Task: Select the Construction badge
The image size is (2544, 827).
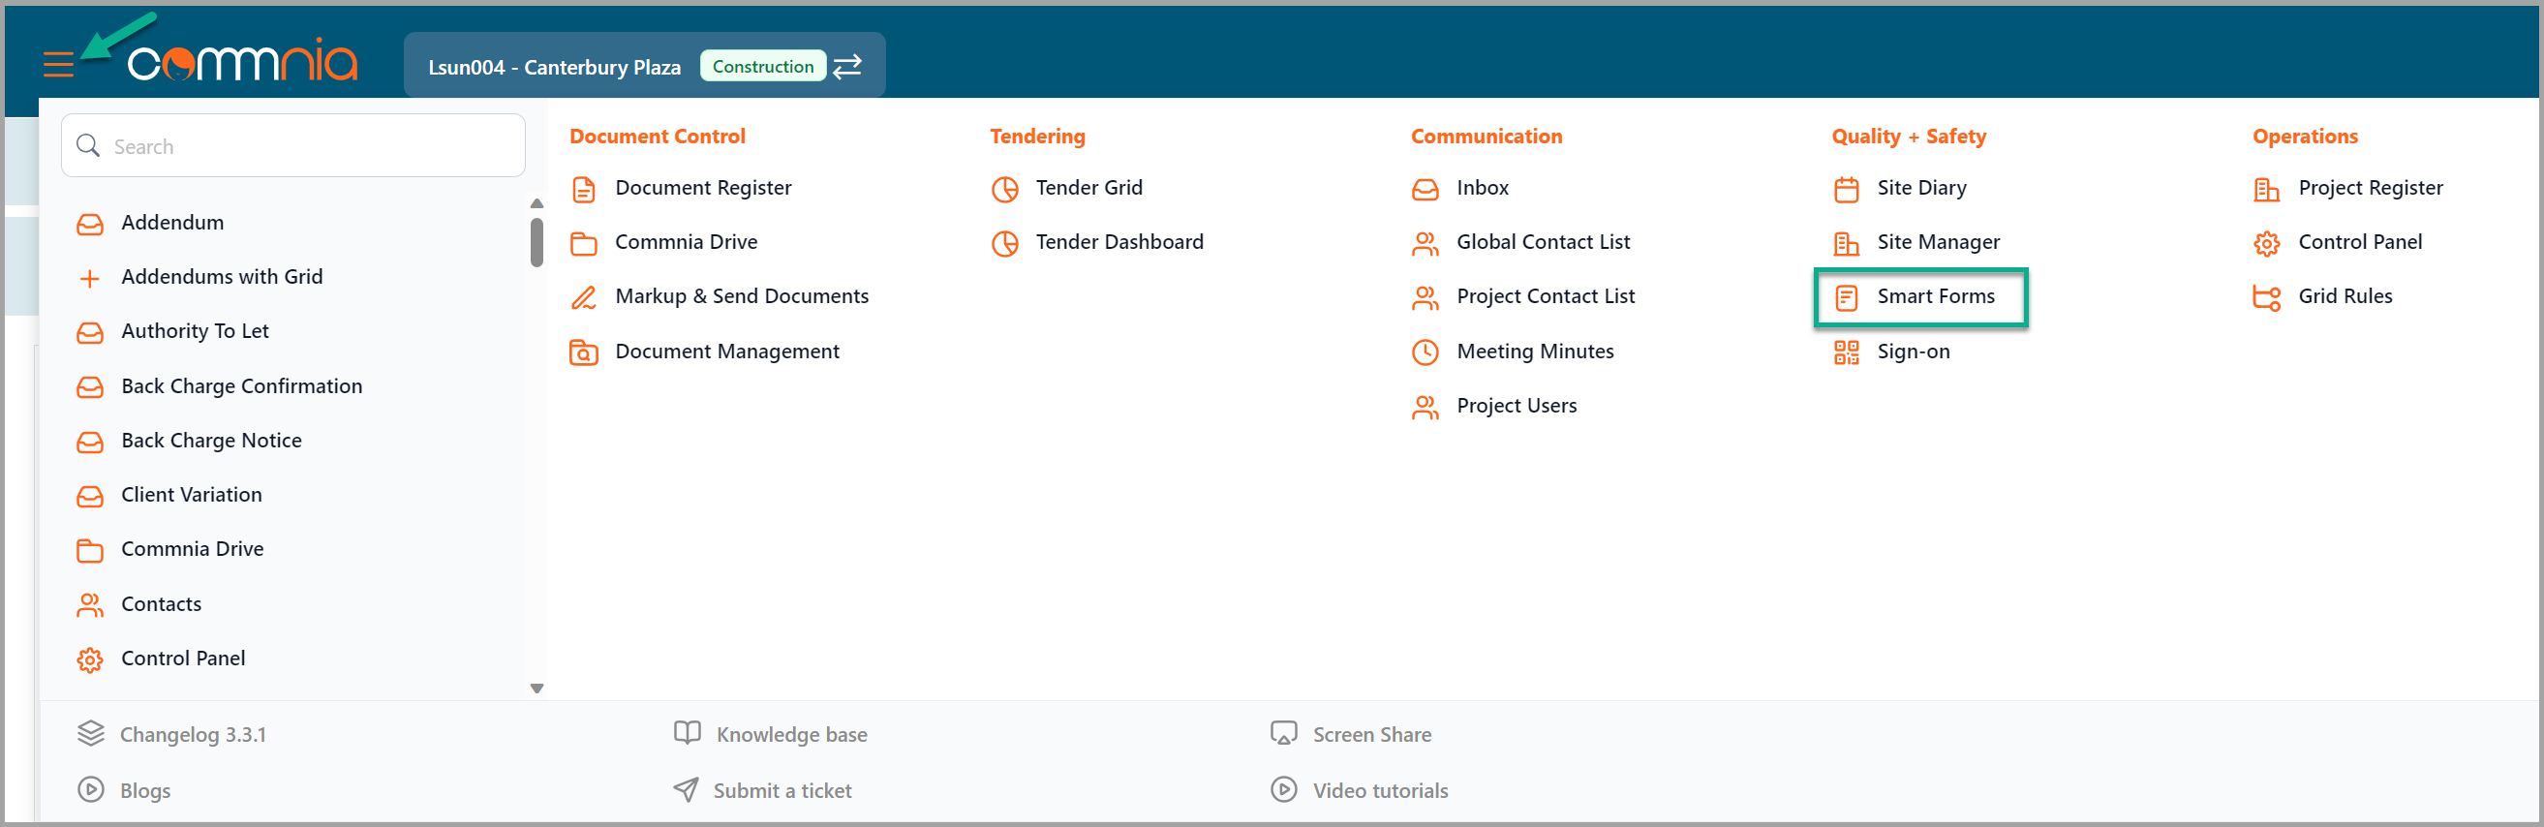Action: click(x=762, y=66)
